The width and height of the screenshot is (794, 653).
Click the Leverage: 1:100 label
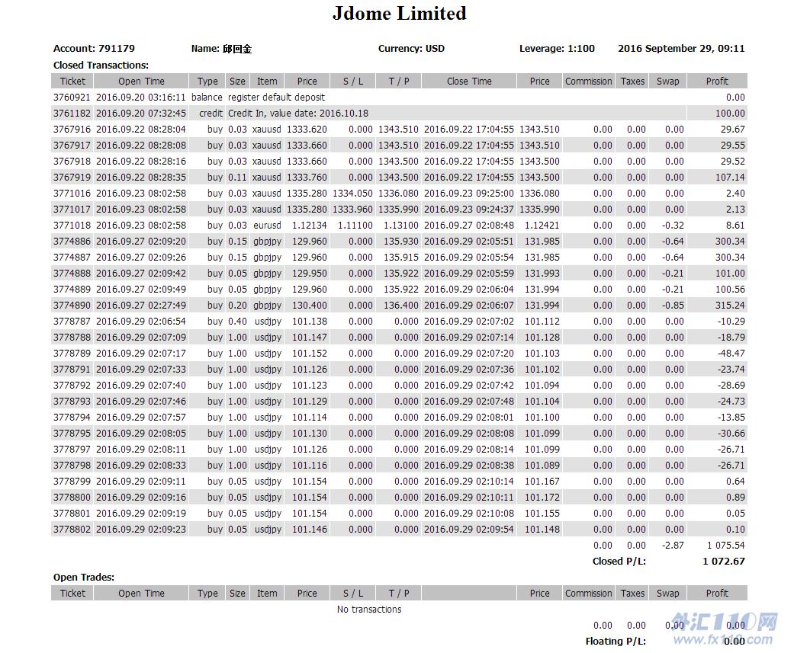coord(557,49)
